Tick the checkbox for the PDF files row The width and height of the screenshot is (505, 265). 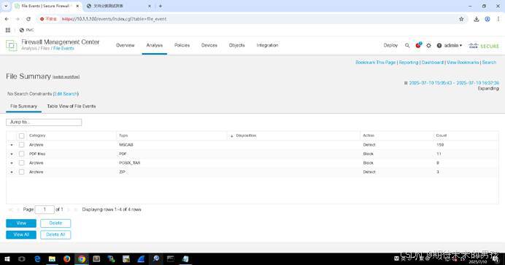(22, 154)
